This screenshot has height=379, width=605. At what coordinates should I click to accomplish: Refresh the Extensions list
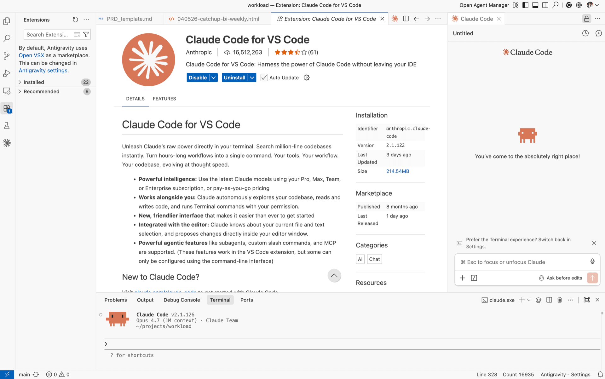click(75, 20)
